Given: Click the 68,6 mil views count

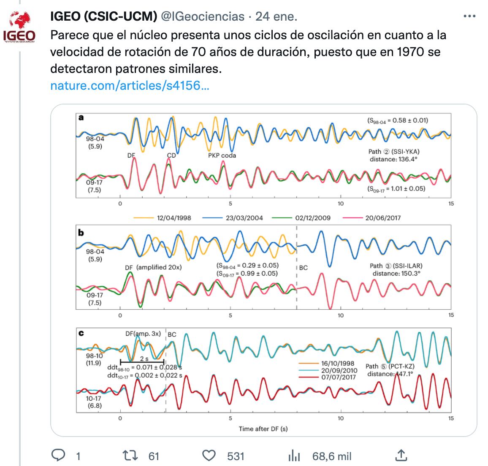Looking at the screenshot, I should pos(332,456).
